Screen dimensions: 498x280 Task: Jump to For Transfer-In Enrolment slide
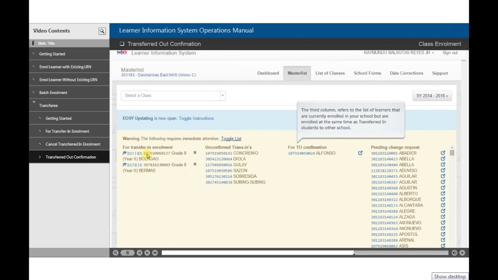coord(67,131)
